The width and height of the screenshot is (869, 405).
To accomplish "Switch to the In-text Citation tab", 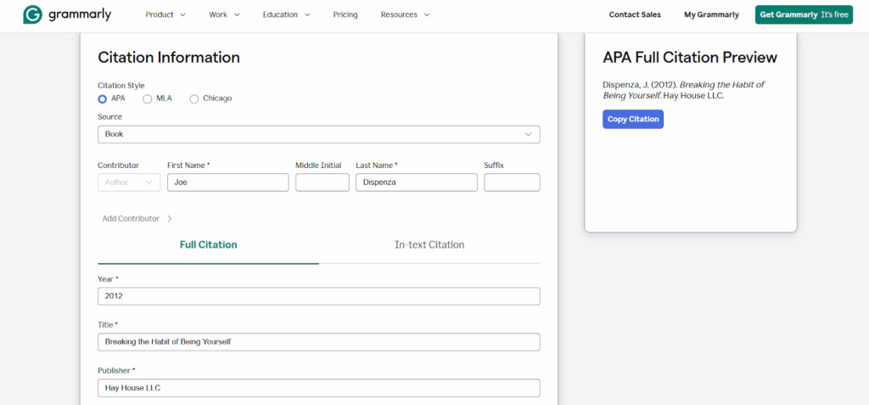I will click(x=429, y=245).
